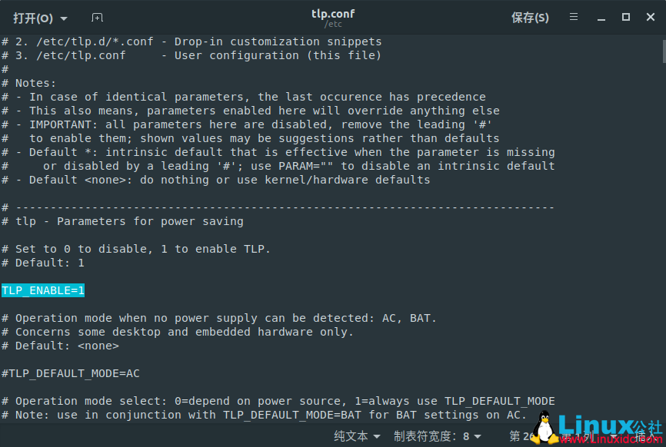
Task: Click the 保存(S) save button
Action: click(x=529, y=17)
